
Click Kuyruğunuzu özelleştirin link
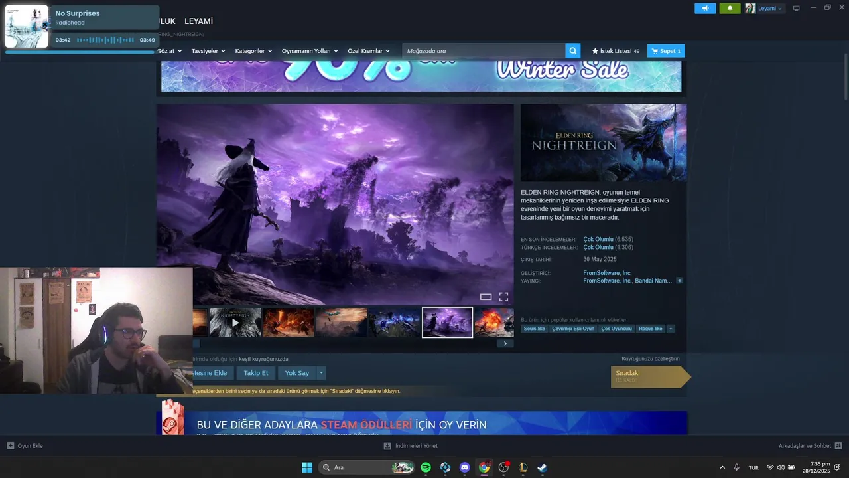[651, 359]
